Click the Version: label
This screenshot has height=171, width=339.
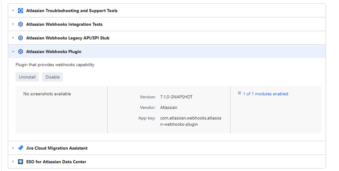(x=148, y=97)
